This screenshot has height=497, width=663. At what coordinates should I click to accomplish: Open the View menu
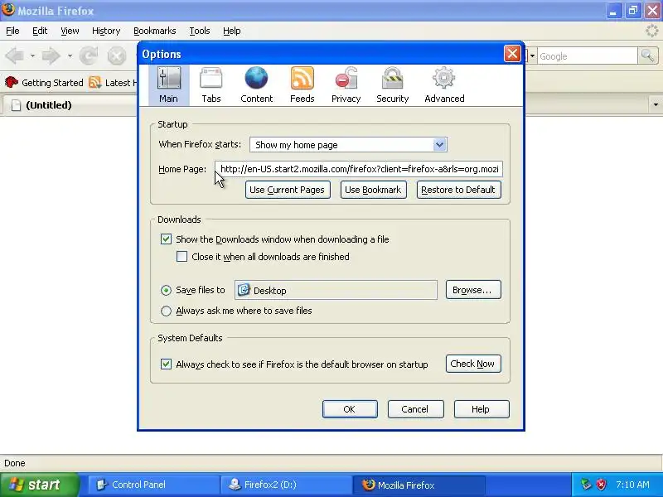pyautogui.click(x=70, y=31)
